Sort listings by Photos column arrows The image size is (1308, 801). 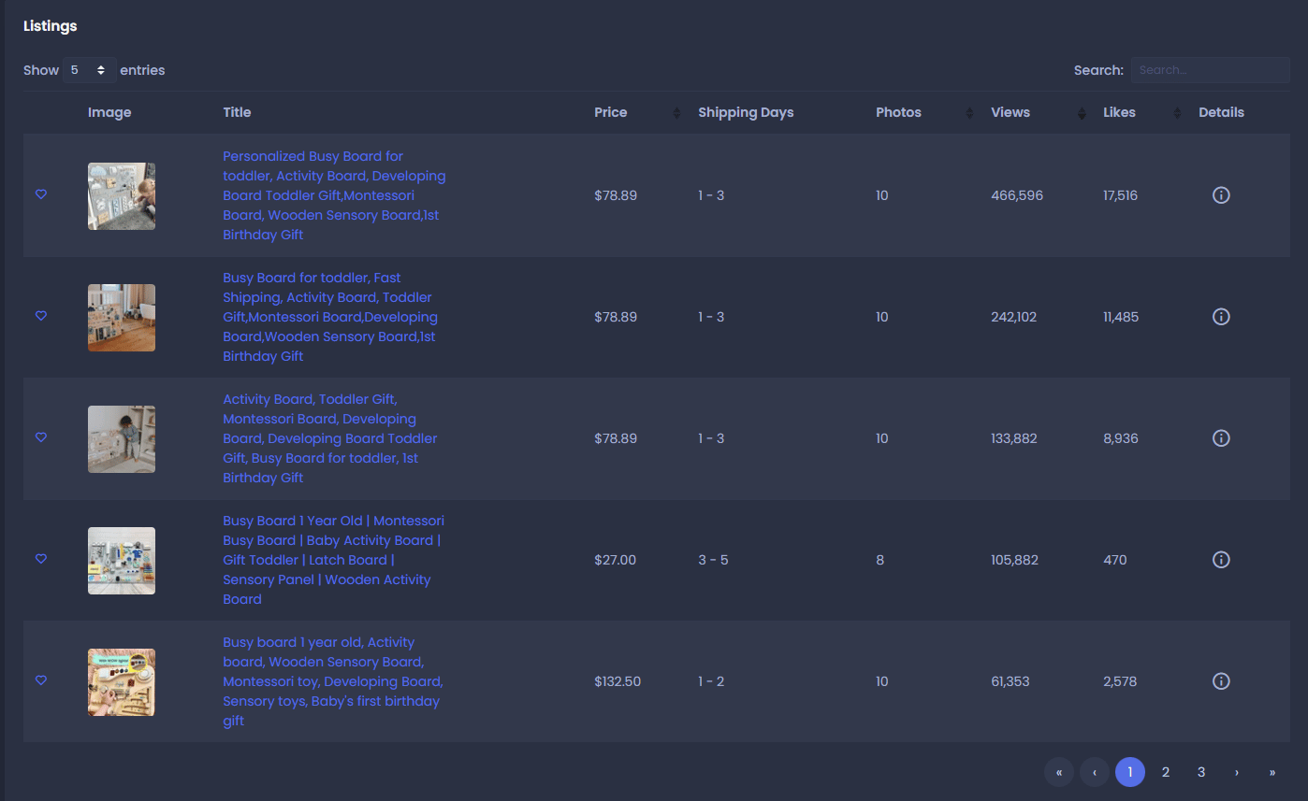969,113
